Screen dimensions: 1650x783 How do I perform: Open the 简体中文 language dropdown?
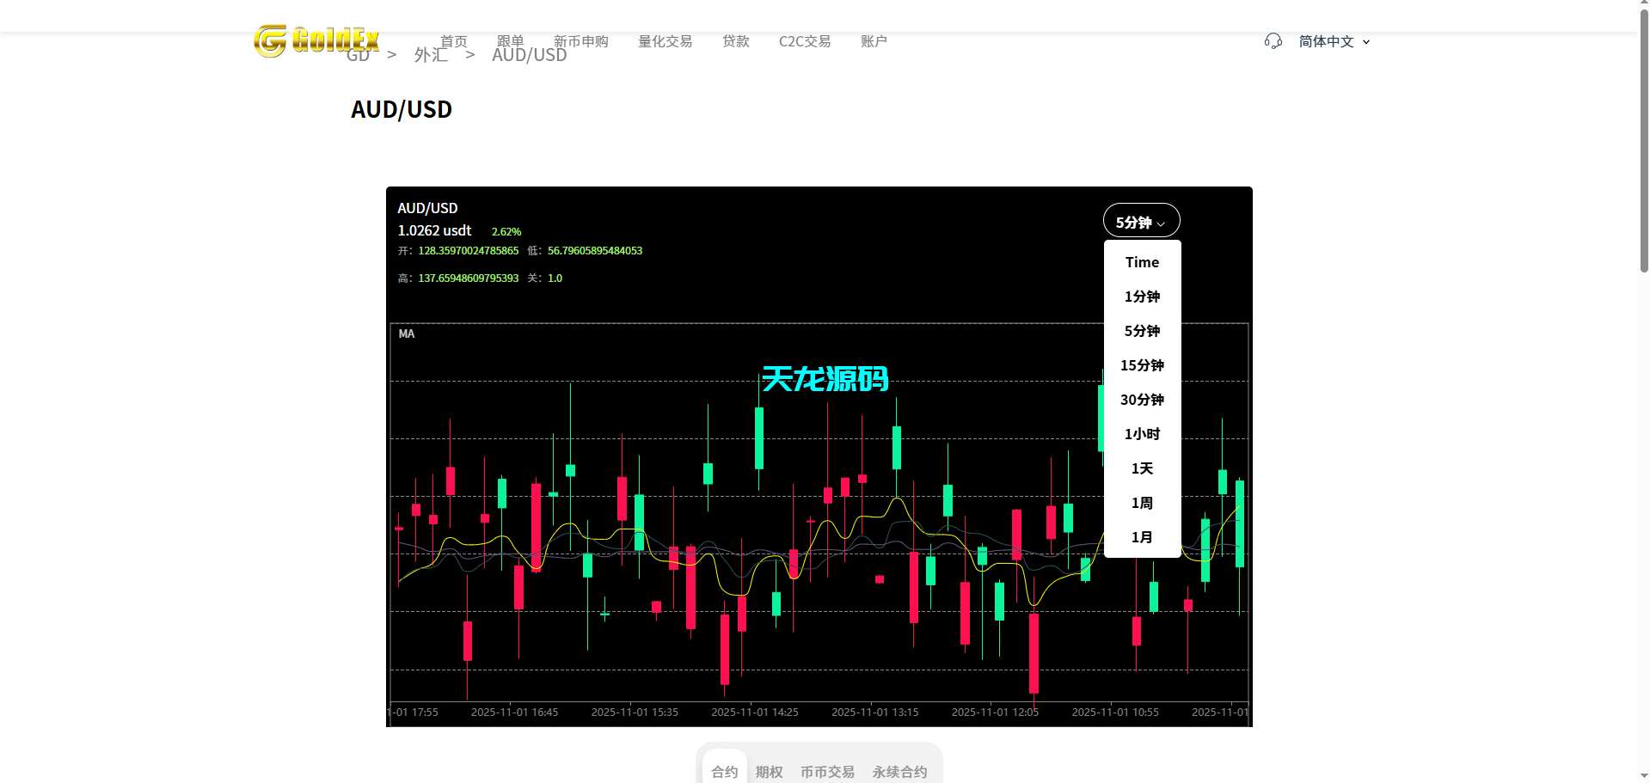point(1332,40)
